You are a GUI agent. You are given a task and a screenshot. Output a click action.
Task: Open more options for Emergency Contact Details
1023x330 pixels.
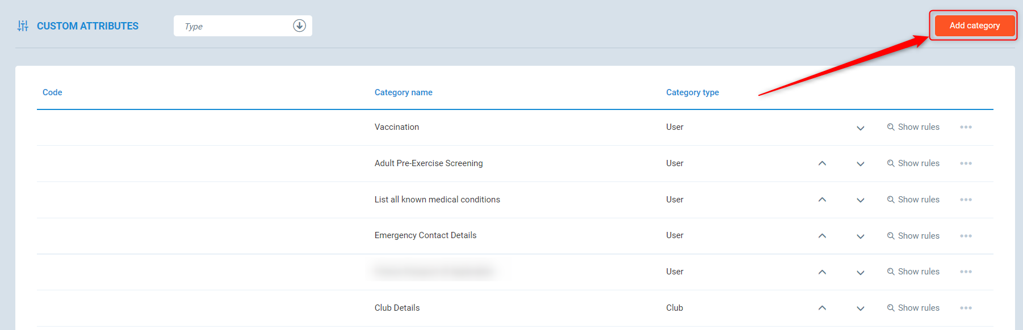pyautogui.click(x=966, y=236)
